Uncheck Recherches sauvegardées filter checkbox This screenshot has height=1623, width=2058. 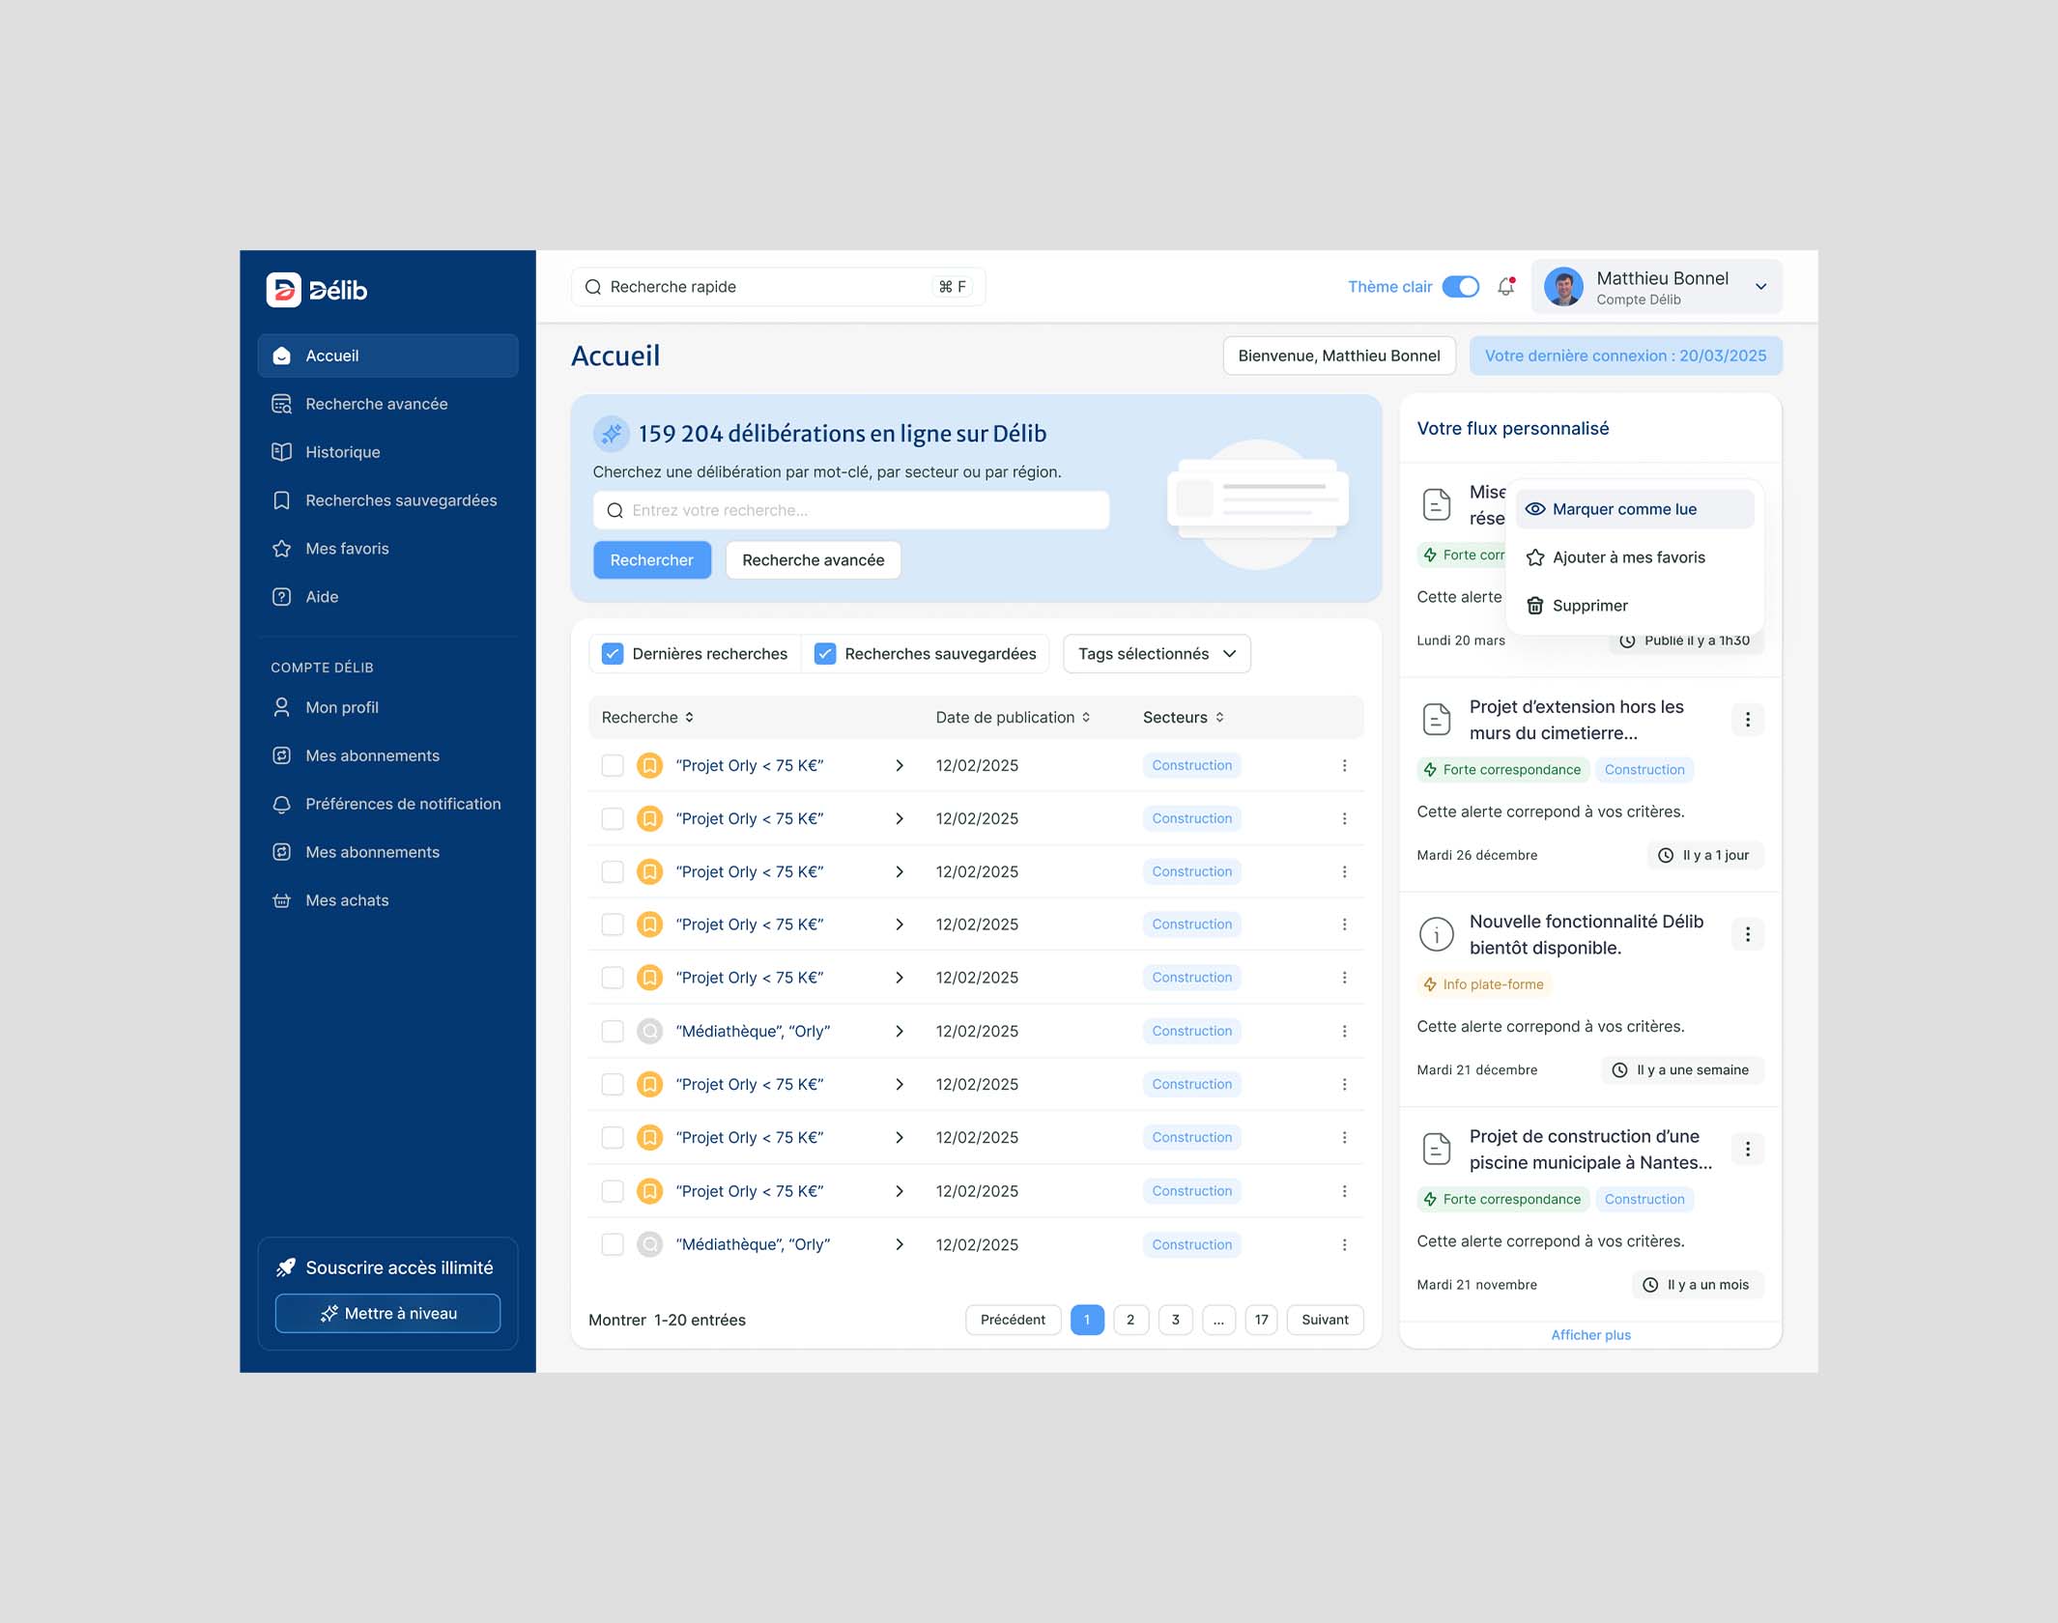tap(825, 654)
